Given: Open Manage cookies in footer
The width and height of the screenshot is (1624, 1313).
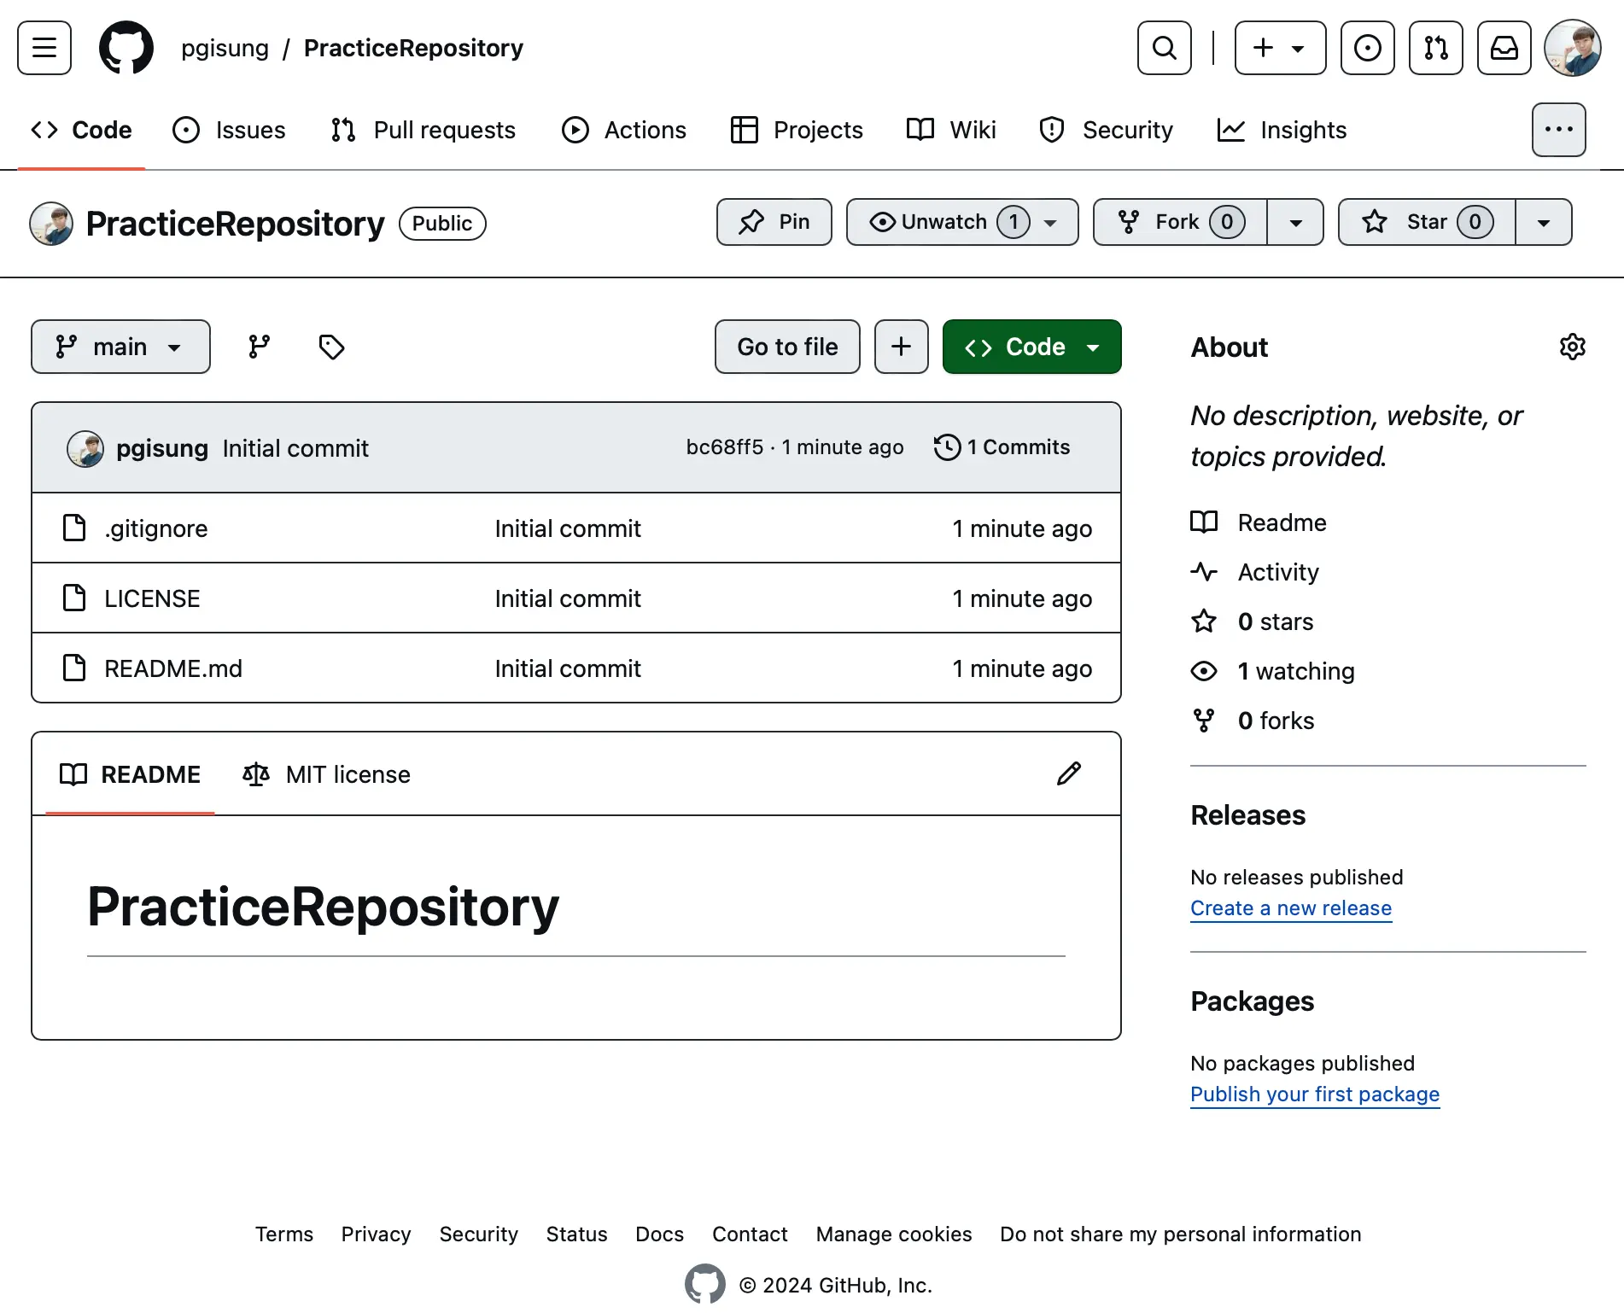Looking at the screenshot, I should tap(894, 1234).
